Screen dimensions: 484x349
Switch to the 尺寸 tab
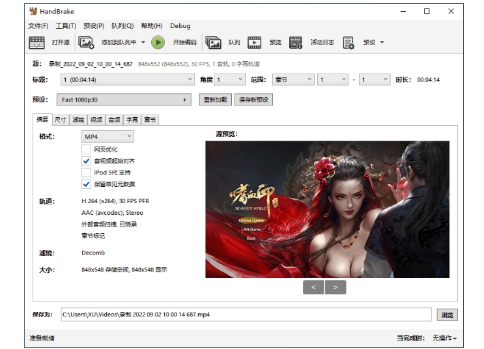coord(61,120)
